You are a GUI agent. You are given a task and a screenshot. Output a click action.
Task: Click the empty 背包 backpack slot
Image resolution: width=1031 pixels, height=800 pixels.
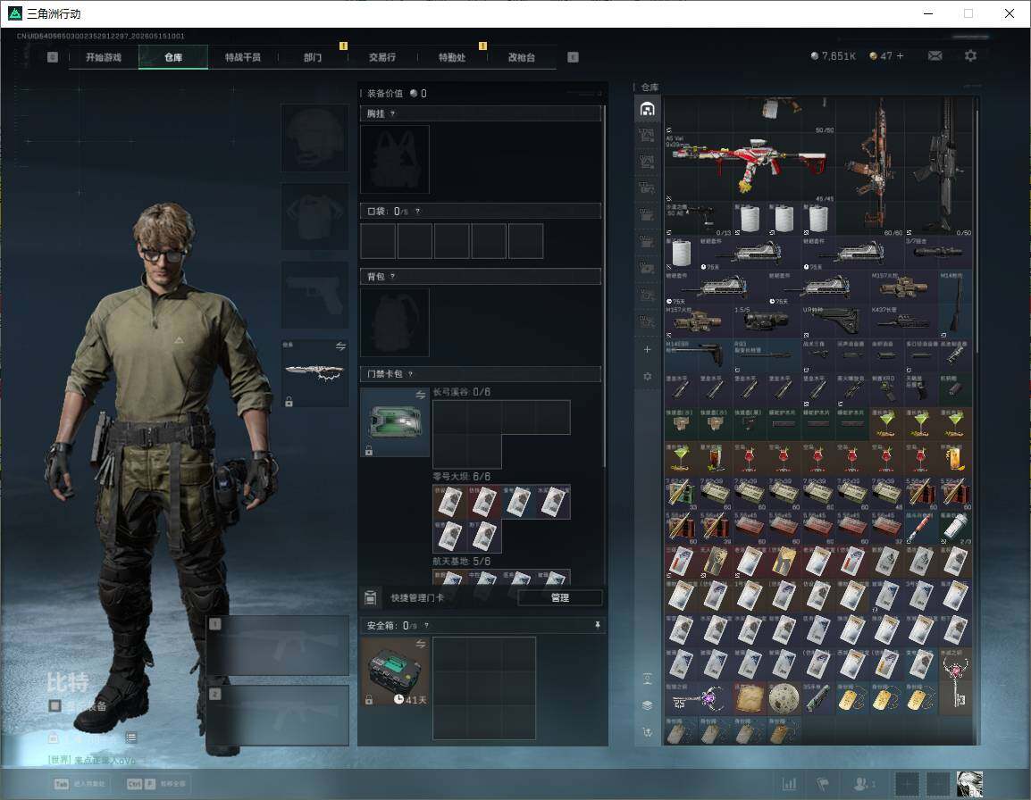[395, 322]
